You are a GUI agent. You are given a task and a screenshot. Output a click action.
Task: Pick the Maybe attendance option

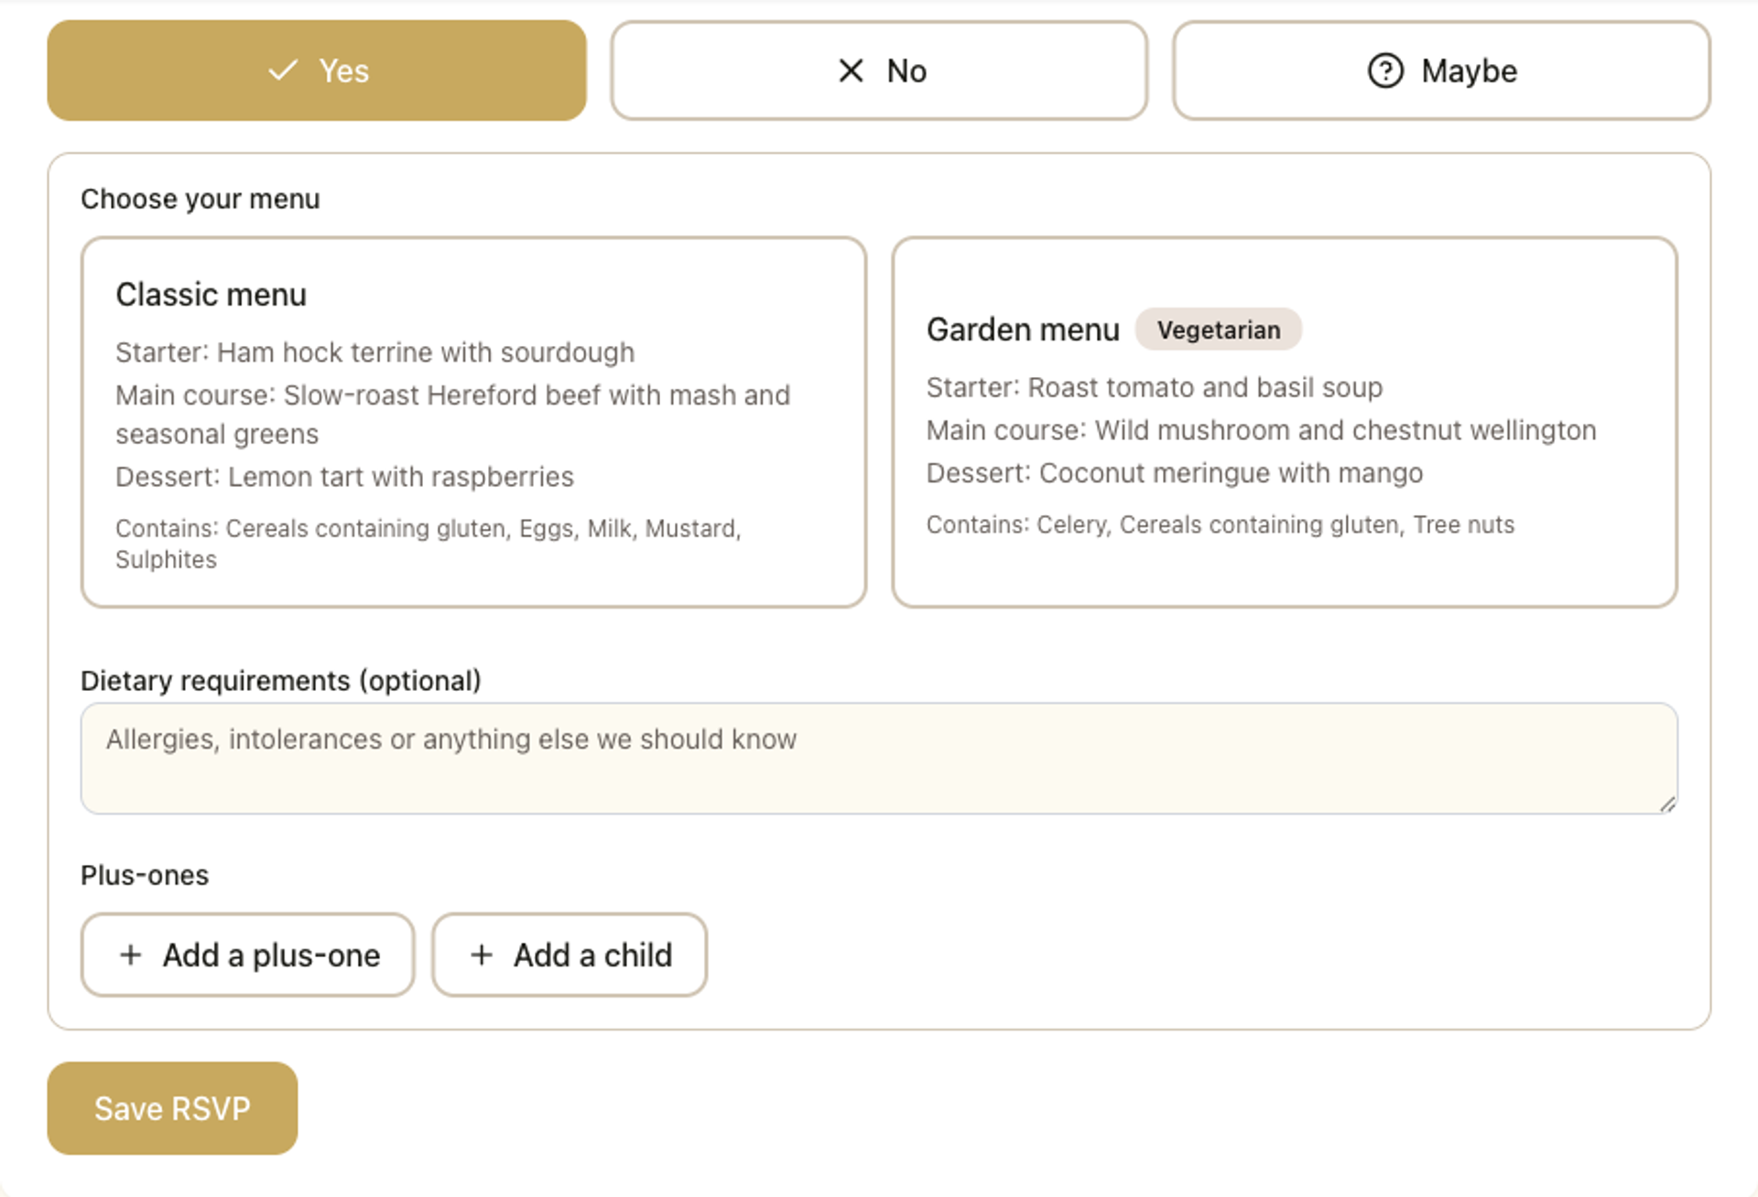1441,70
